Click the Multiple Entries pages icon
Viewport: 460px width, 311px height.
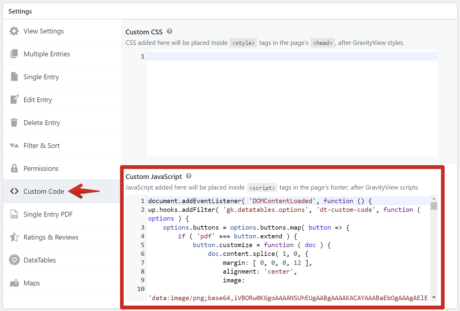click(x=14, y=54)
